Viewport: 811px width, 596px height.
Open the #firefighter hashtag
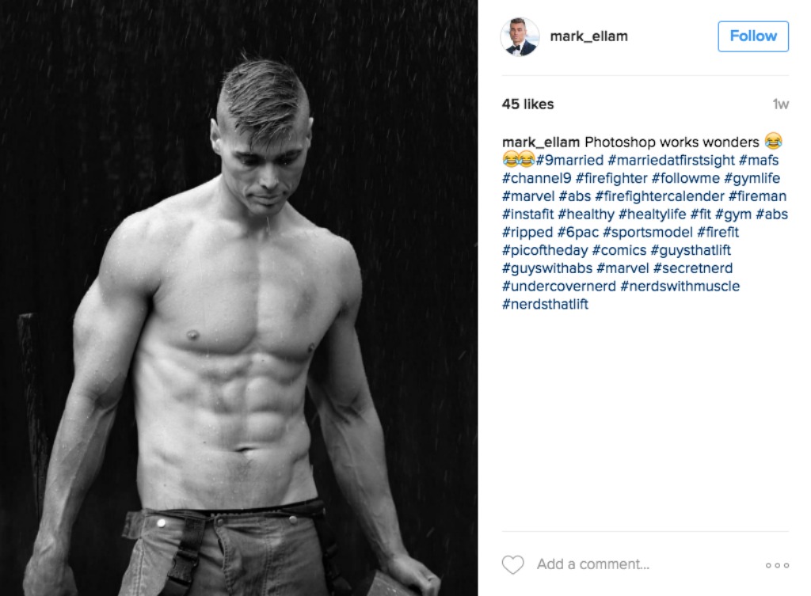611,178
